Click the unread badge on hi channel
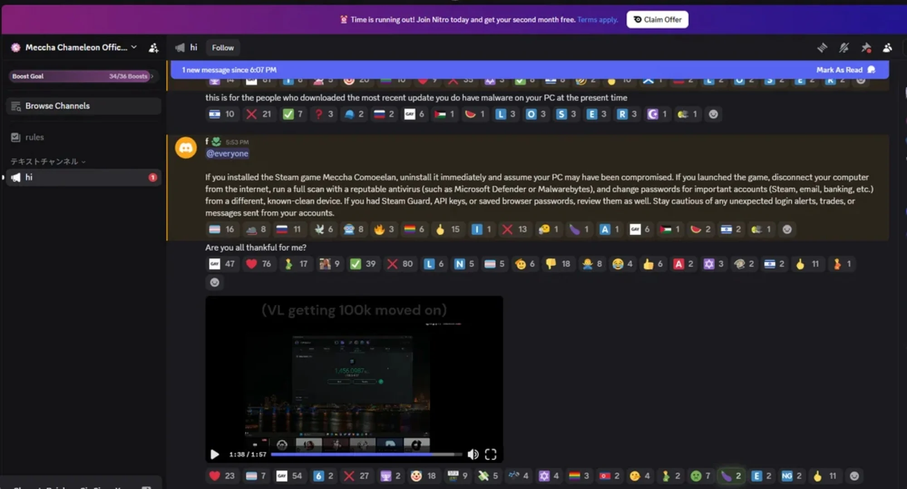The height and width of the screenshot is (489, 907). pyautogui.click(x=153, y=177)
